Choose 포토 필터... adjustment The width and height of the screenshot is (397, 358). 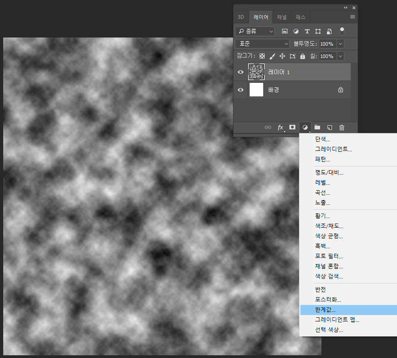(x=348, y=256)
